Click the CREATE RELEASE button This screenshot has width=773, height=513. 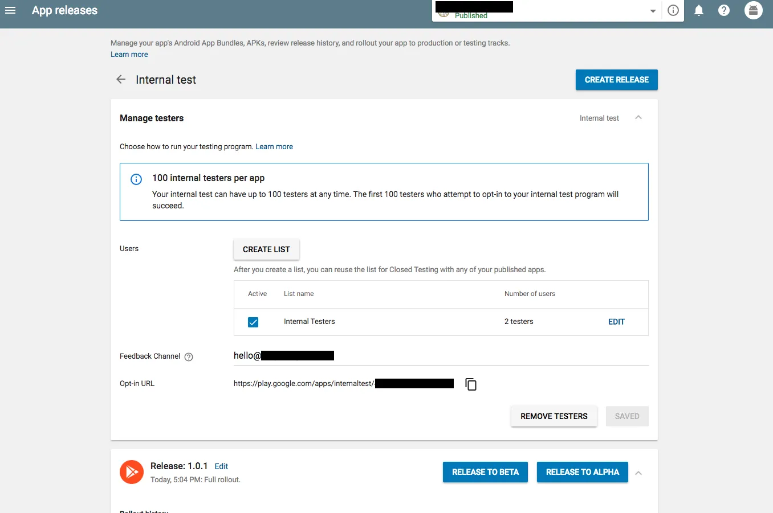617,80
